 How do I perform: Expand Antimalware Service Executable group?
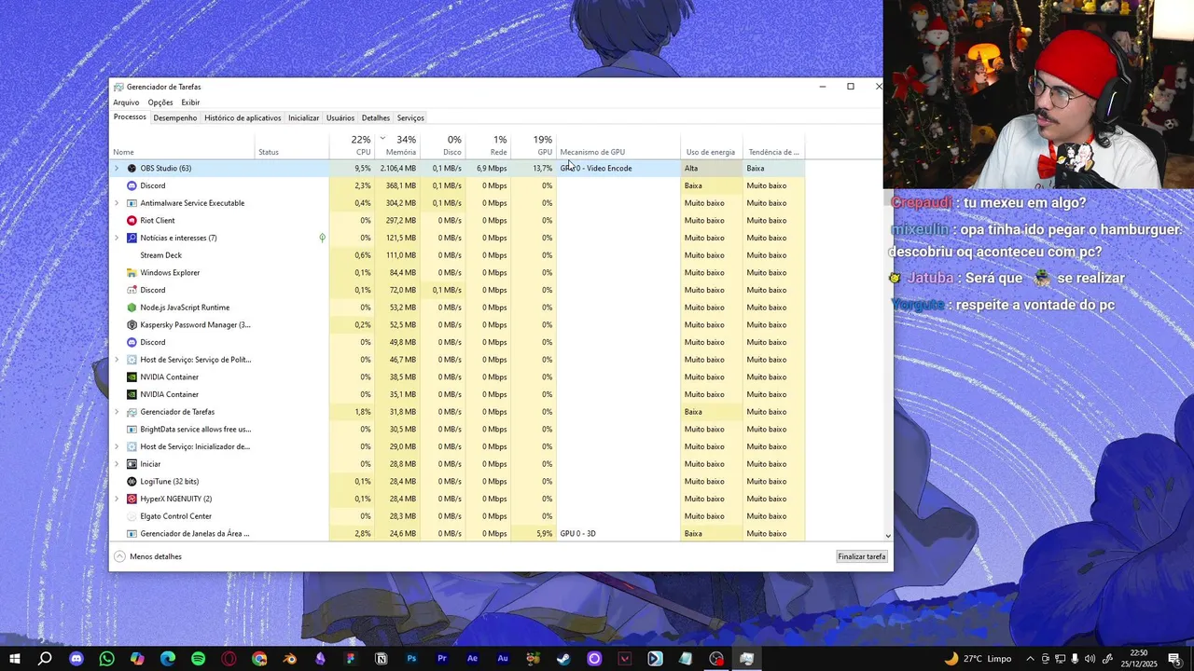tap(117, 203)
